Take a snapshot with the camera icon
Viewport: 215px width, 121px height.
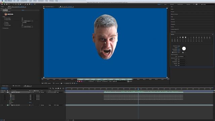point(61,83)
